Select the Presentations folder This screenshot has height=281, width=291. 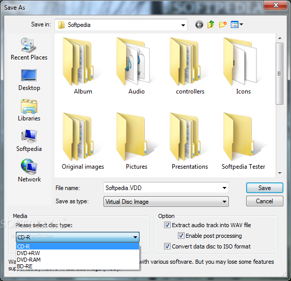190,141
